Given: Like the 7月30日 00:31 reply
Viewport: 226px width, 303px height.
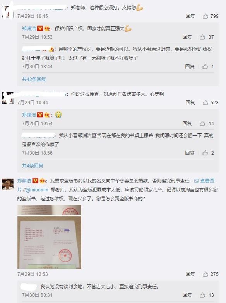Looking at the screenshot, I should pos(202,295).
